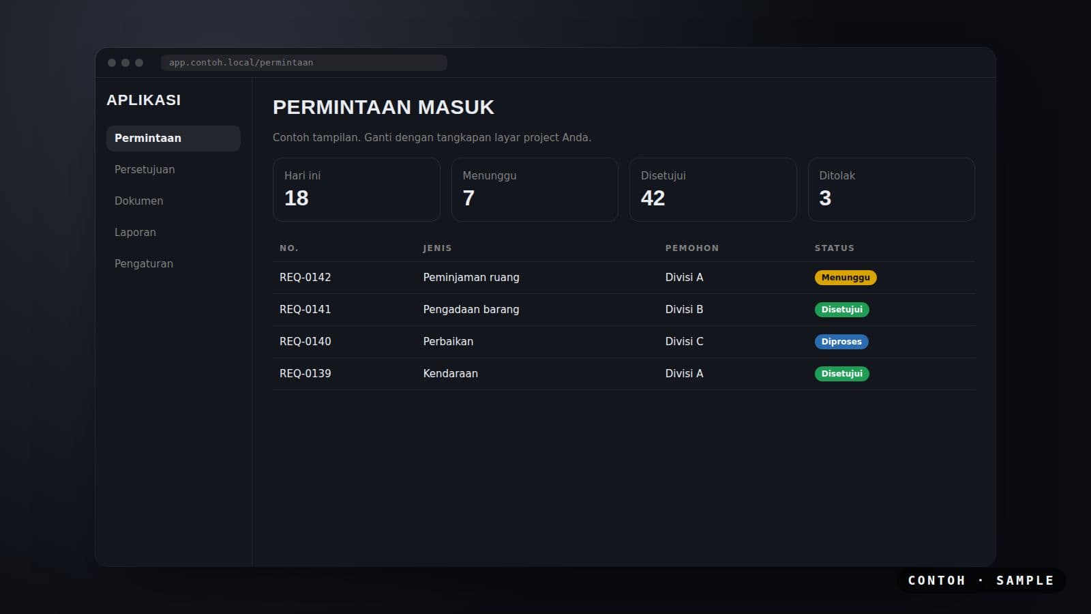Click the PERMINTAAN MASUK page heading
The height and width of the screenshot is (614, 1091).
tap(383, 107)
